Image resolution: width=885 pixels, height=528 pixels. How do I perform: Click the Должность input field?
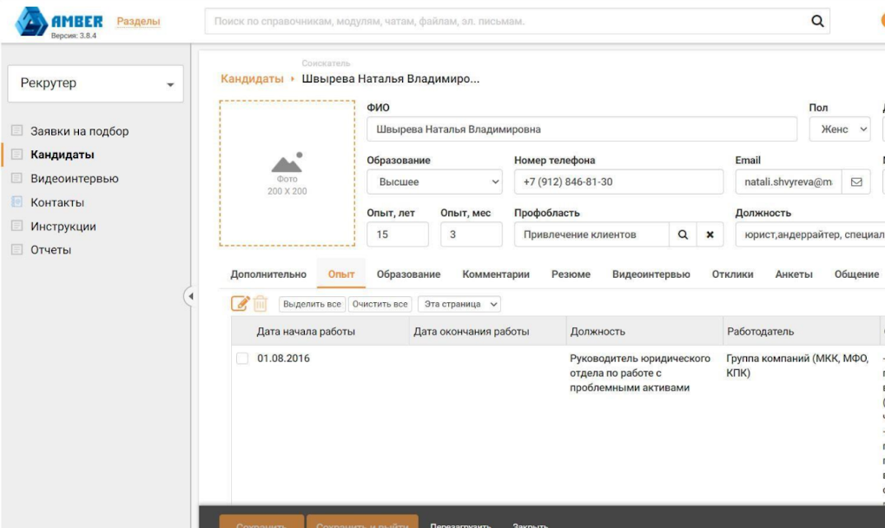coord(810,234)
